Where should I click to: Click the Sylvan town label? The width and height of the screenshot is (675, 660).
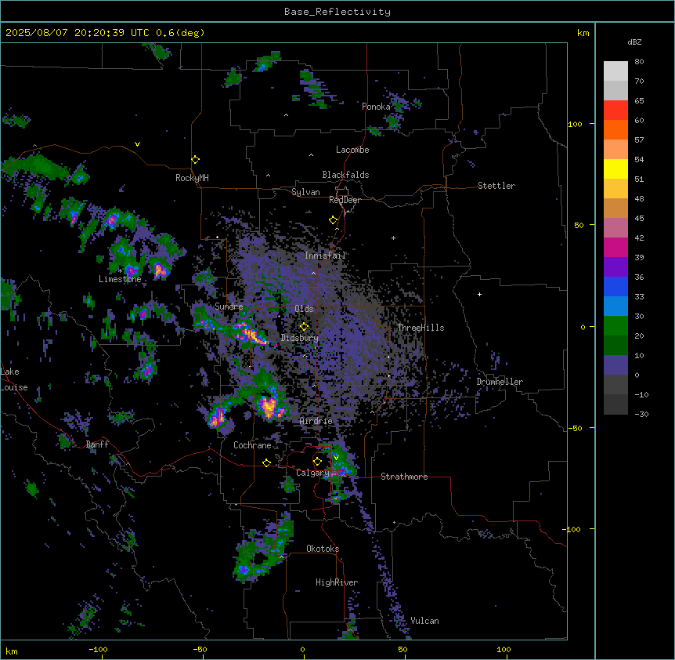pos(305,192)
